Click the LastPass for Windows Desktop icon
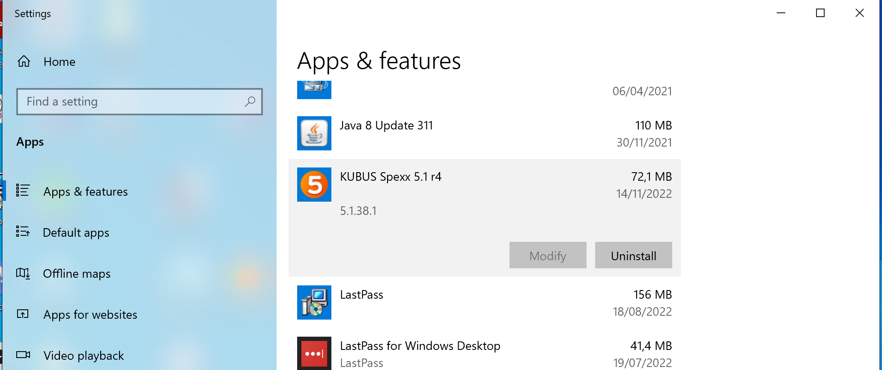This screenshot has width=882, height=370. coord(314,353)
